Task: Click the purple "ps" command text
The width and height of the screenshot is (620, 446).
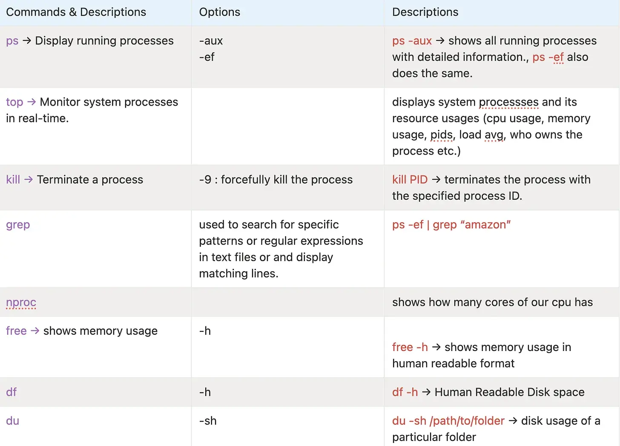Action: [12, 41]
